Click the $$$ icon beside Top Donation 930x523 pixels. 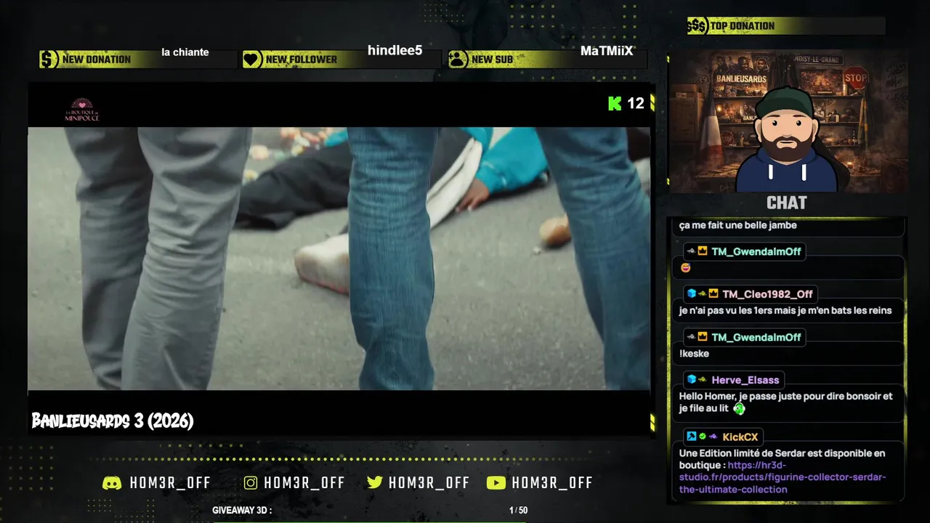[x=697, y=26]
